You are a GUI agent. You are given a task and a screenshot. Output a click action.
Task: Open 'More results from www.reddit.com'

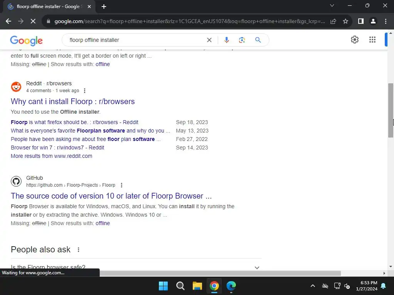click(52, 156)
